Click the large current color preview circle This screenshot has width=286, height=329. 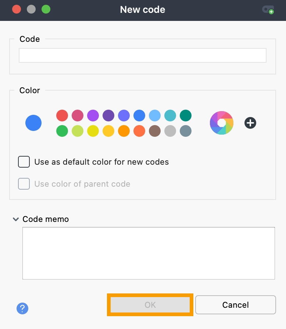(33, 123)
